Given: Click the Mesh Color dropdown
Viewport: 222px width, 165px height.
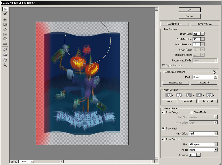Looking at the screenshot, I should point(203,123).
